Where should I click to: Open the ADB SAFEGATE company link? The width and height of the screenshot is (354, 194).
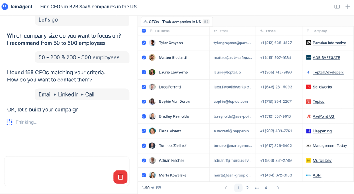pyautogui.click(x=326, y=57)
